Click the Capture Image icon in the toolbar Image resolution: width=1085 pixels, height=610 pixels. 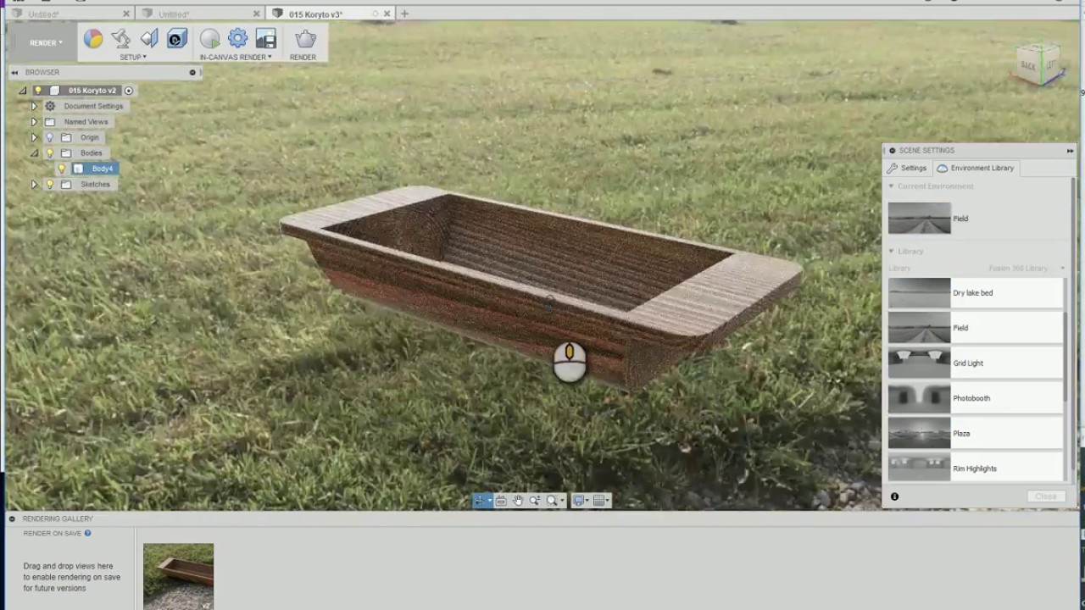[266, 39]
